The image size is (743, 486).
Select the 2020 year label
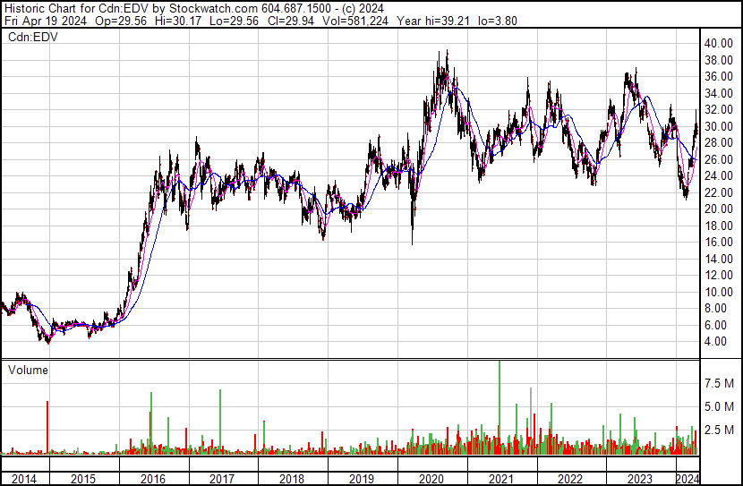click(431, 479)
